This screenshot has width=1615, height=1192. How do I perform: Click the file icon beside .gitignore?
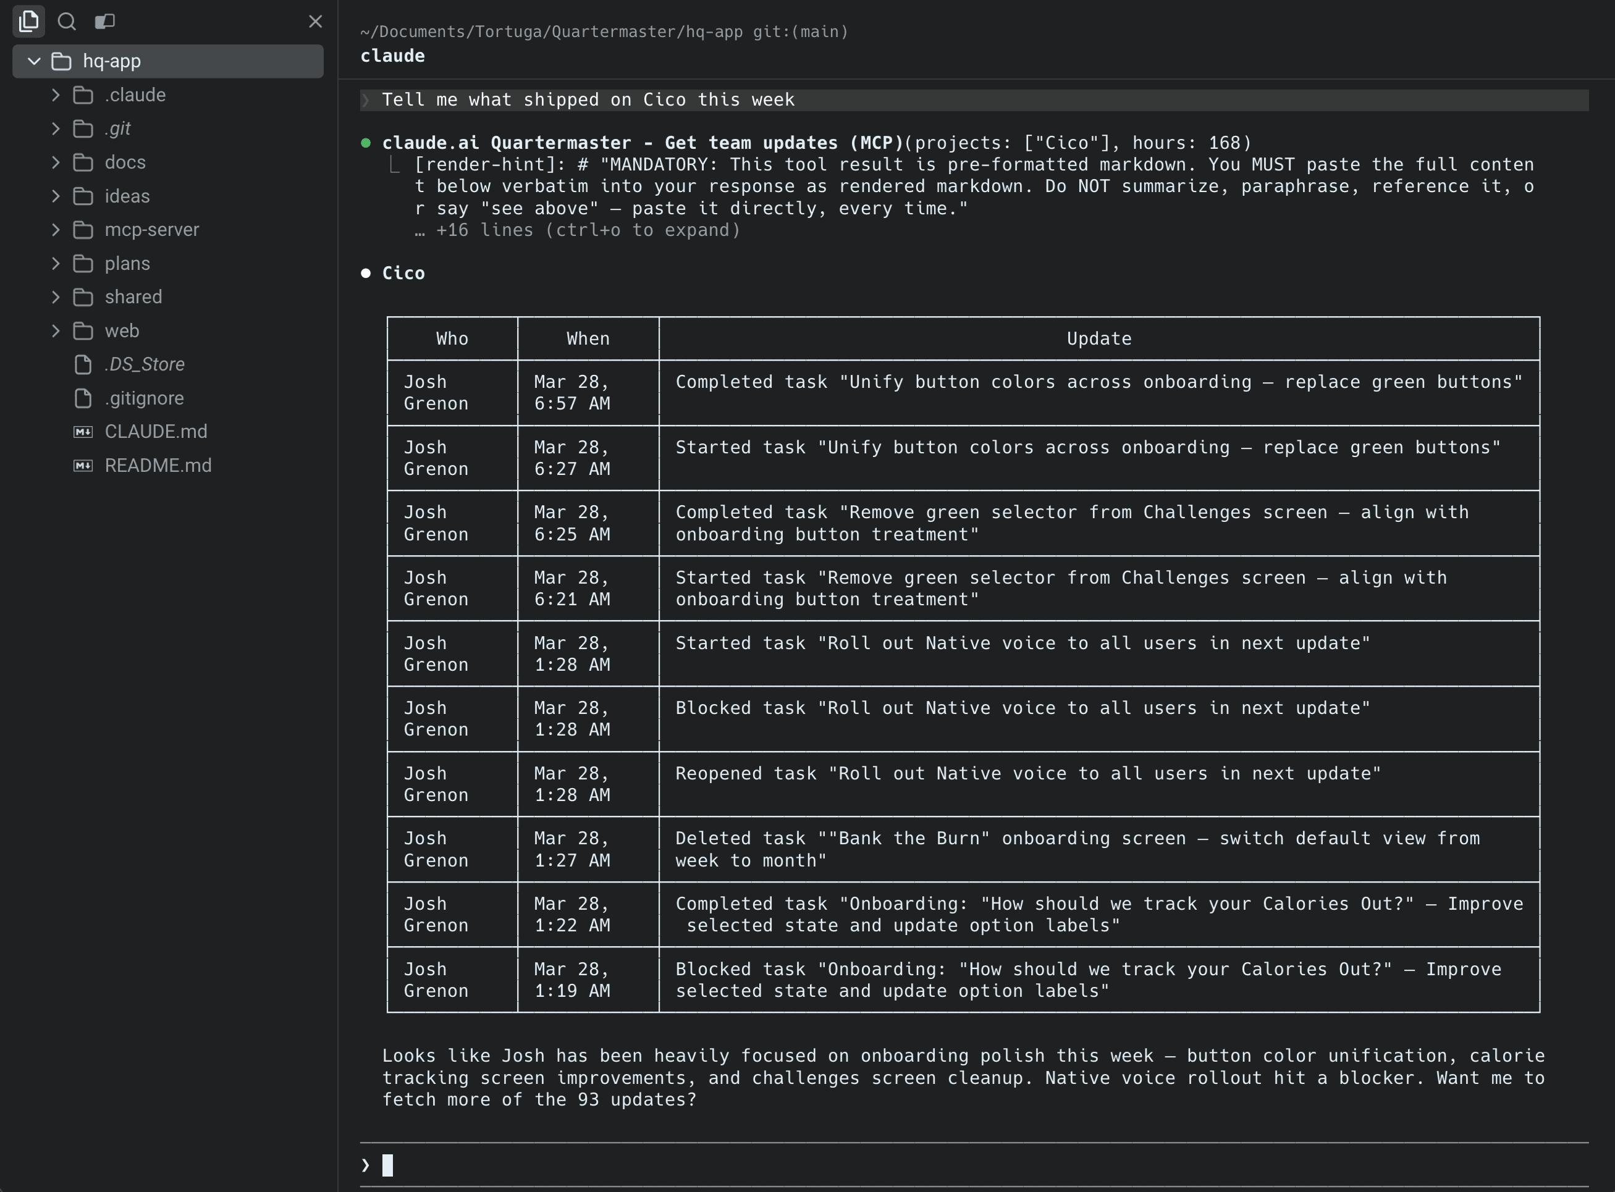[x=82, y=398]
